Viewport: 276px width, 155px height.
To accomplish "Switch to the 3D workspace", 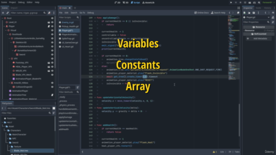I will click(125, 3).
